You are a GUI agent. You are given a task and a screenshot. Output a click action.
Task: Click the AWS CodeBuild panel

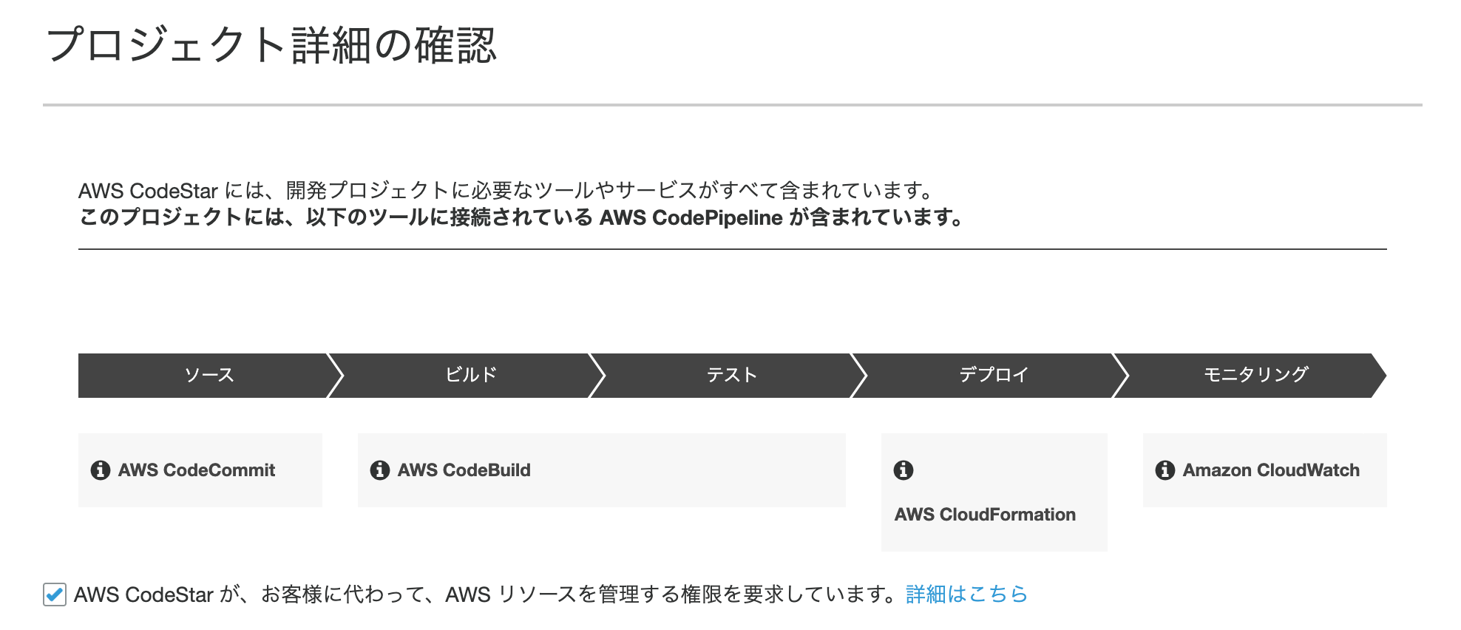tap(600, 470)
